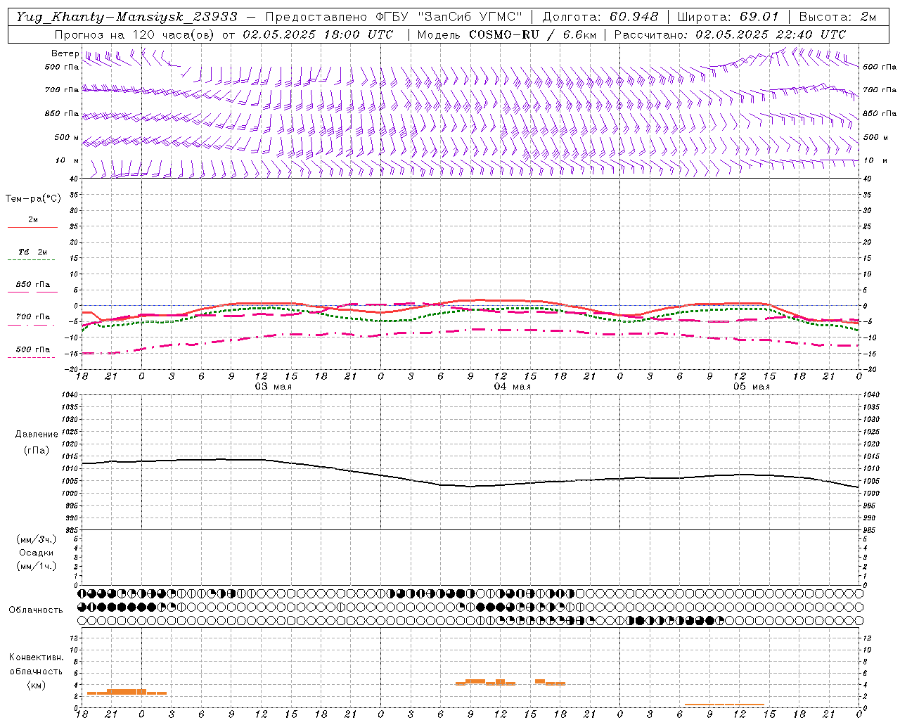Screen dimensions: 900x720
Task: Click the 1040 value on left pressure axis
Action: [69, 395]
